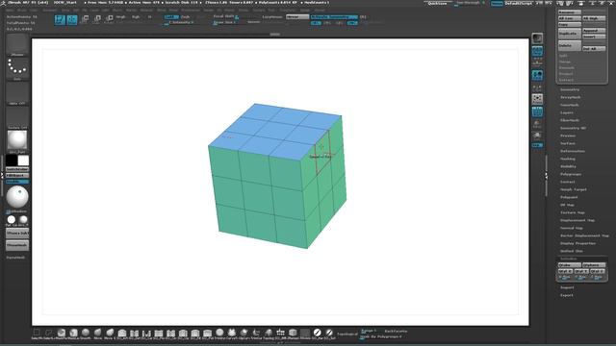Open the Alpha Off selector
This screenshot has height=346, width=616.
(17, 94)
